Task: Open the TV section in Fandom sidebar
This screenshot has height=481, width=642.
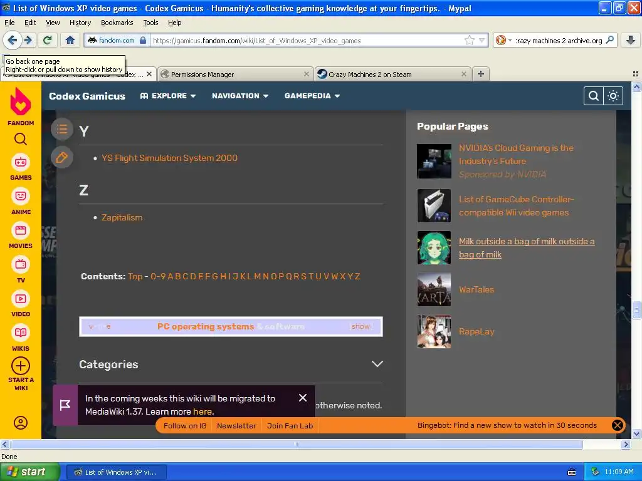Action: (21, 270)
